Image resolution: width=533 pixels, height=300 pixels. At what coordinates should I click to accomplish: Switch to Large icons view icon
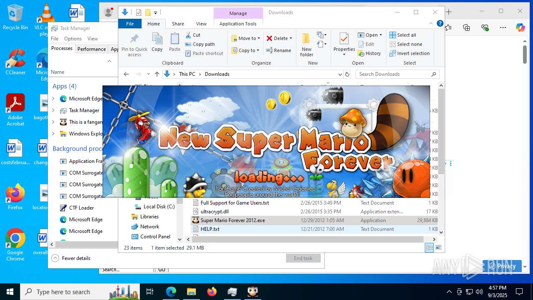(438, 247)
